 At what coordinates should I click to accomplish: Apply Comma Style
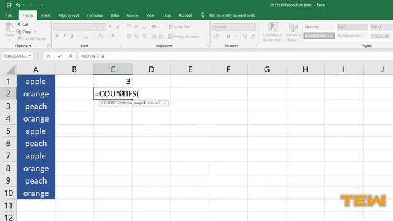pyautogui.click(x=236, y=36)
